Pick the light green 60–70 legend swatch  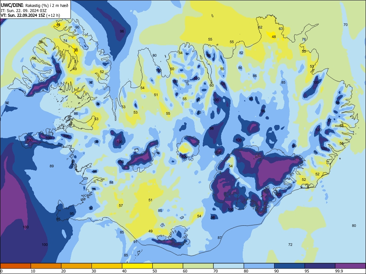[198, 266]
